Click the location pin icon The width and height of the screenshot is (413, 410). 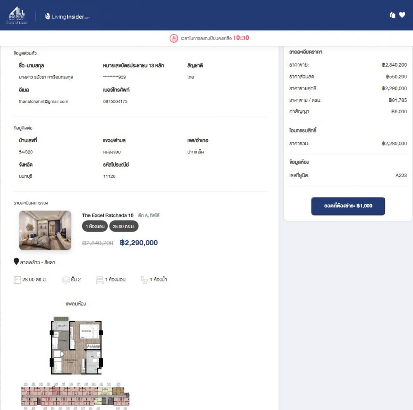(x=17, y=262)
